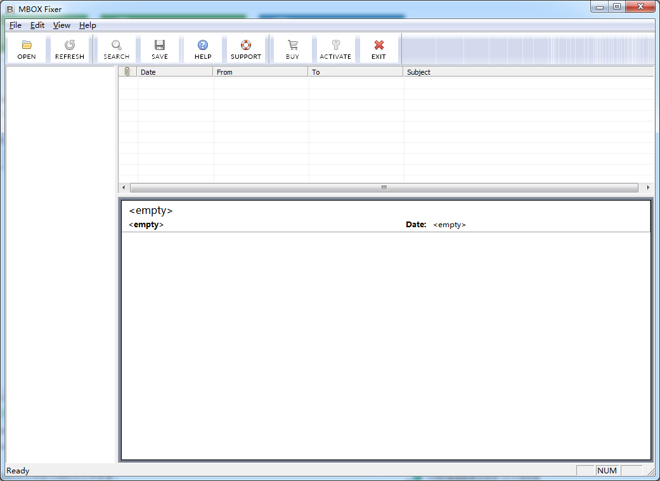Sort messages by the To column header

(356, 72)
